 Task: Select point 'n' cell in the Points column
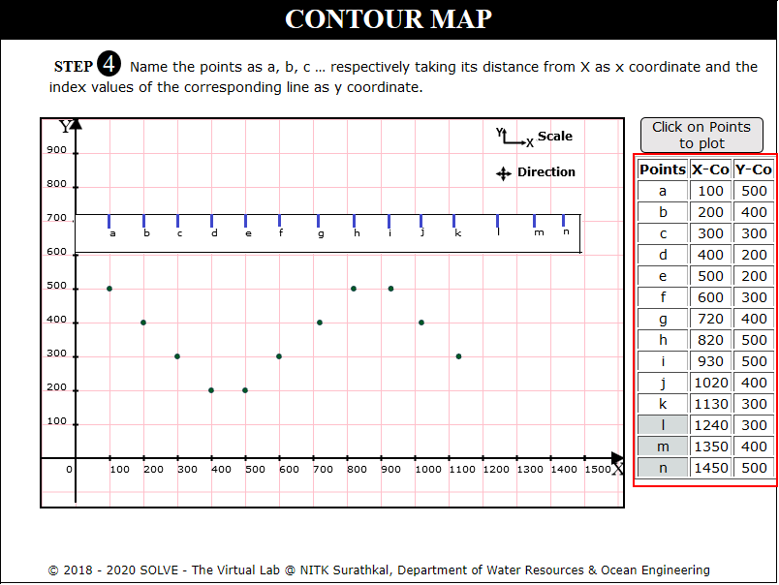click(663, 468)
